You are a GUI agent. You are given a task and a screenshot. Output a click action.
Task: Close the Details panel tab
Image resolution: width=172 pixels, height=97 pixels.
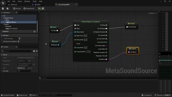(16, 47)
